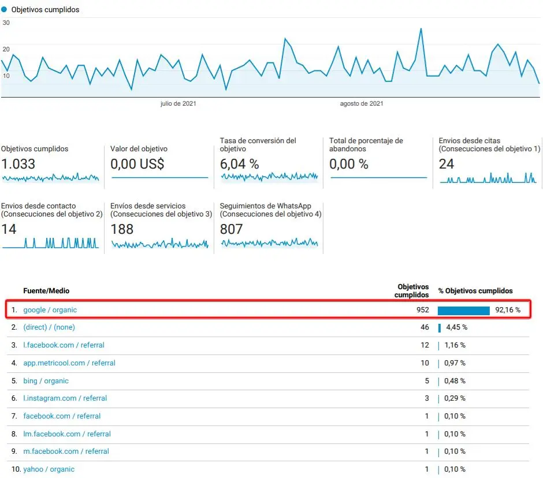Open app.metricool.com / referral link
Screen dimensions: 543x478
(x=69, y=363)
